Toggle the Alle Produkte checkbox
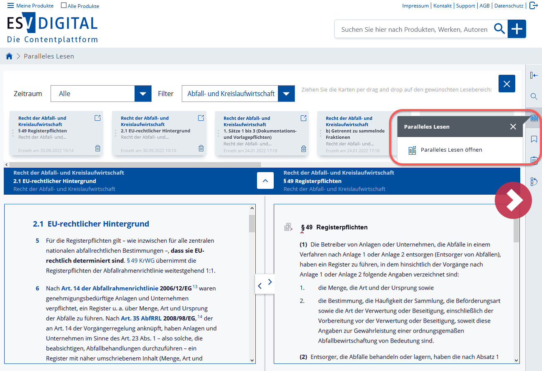Screen dimensions: 542x371 pyautogui.click(x=64, y=6)
